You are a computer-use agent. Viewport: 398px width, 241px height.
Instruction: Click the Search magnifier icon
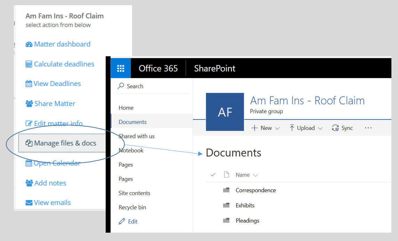click(121, 86)
